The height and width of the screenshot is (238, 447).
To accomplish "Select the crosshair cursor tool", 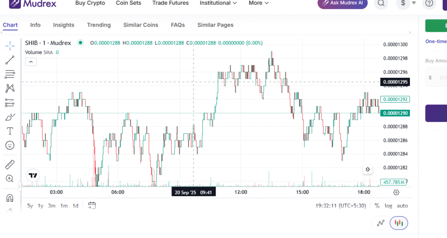I will 10,45.
